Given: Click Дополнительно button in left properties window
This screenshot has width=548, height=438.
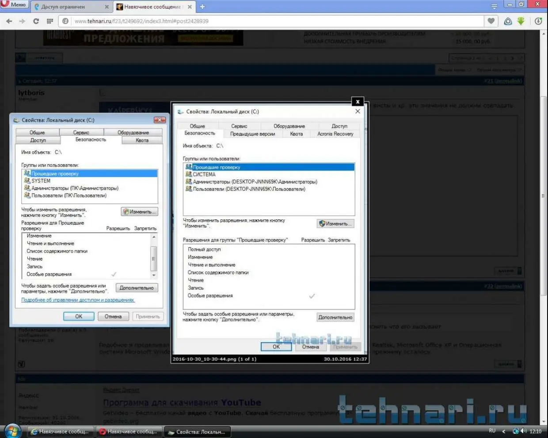Looking at the screenshot, I should (137, 288).
